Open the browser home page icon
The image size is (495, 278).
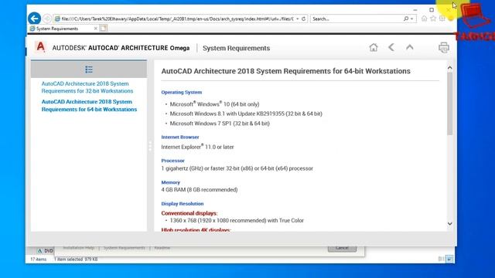click(x=425, y=19)
